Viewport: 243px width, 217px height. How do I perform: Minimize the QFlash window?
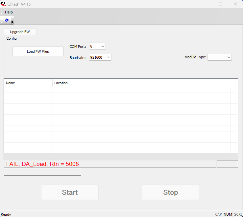205,4
